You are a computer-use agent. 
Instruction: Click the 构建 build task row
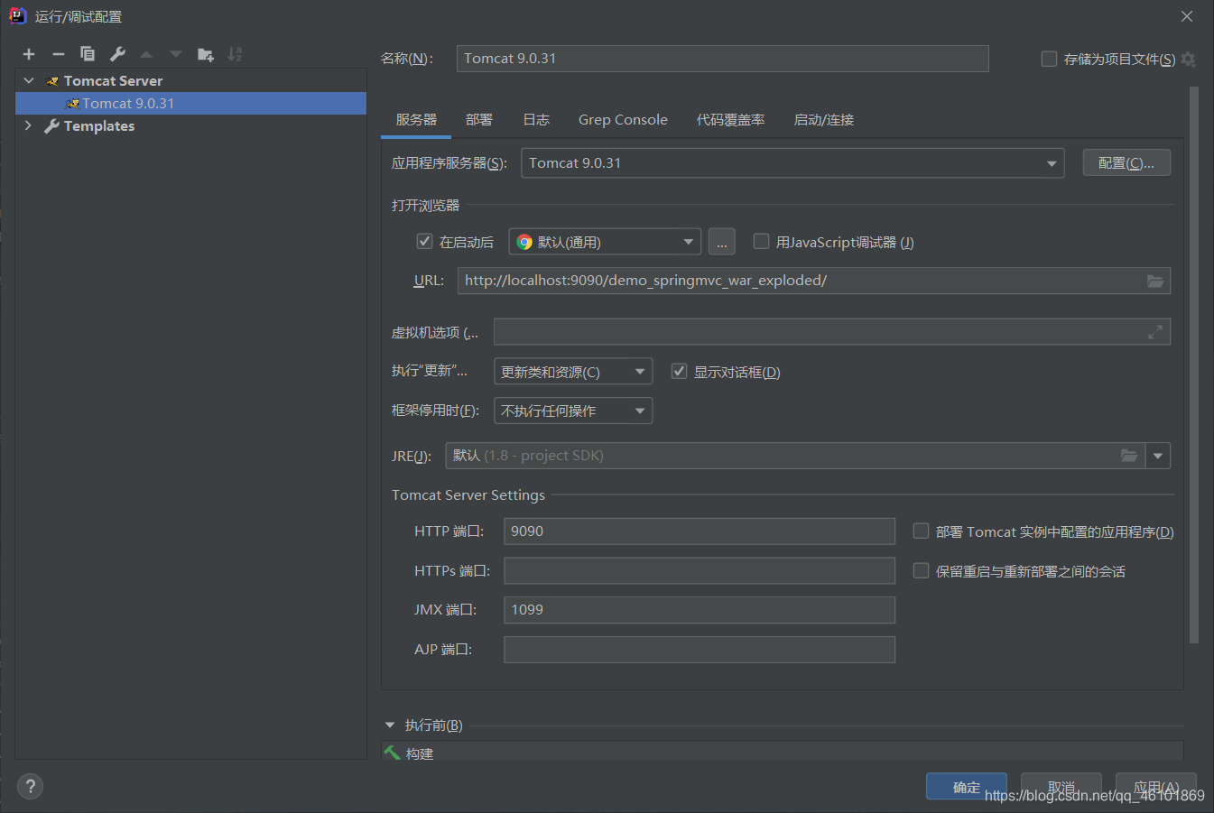point(782,753)
